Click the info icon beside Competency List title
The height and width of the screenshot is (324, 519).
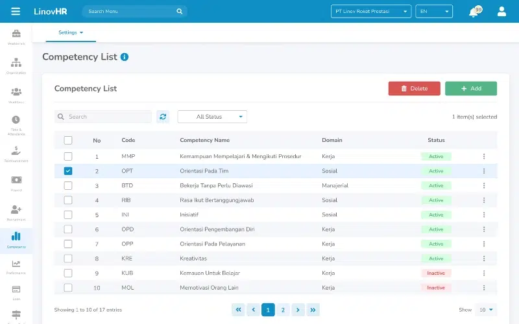click(x=125, y=57)
